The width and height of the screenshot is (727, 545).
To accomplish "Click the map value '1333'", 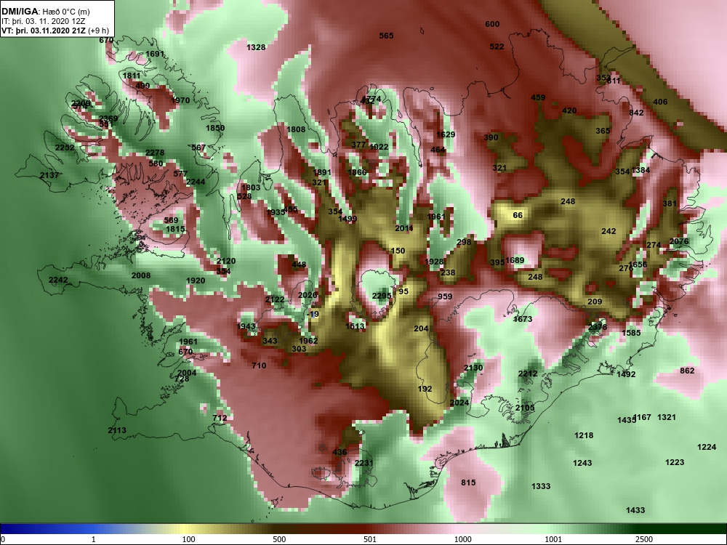I will (541, 486).
